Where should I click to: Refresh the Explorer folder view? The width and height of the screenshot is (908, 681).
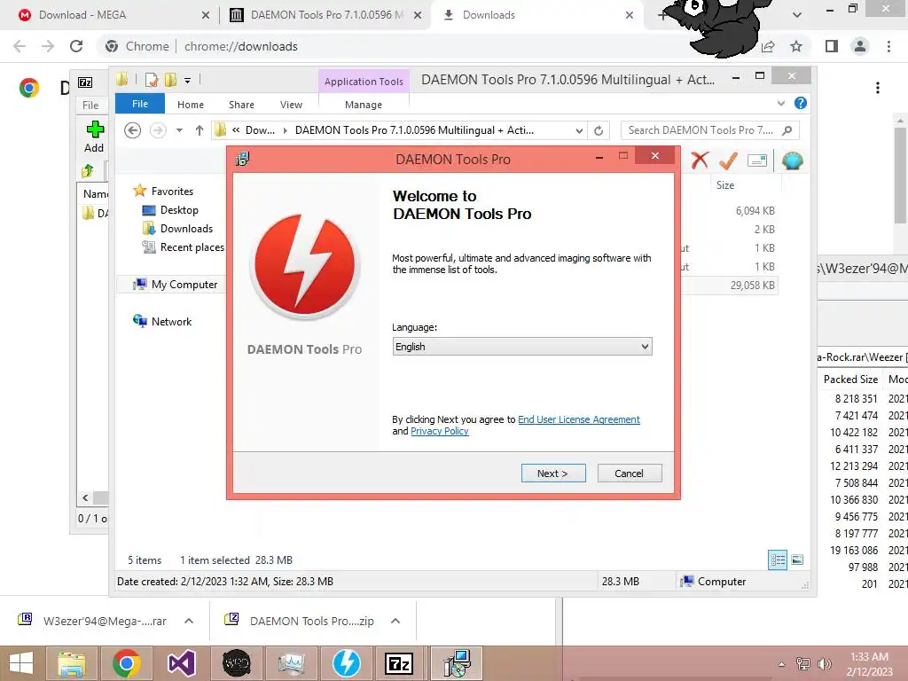(599, 130)
